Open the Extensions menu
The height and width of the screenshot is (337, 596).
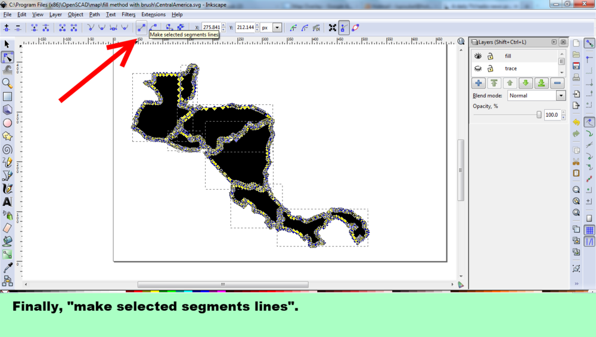[x=153, y=14]
